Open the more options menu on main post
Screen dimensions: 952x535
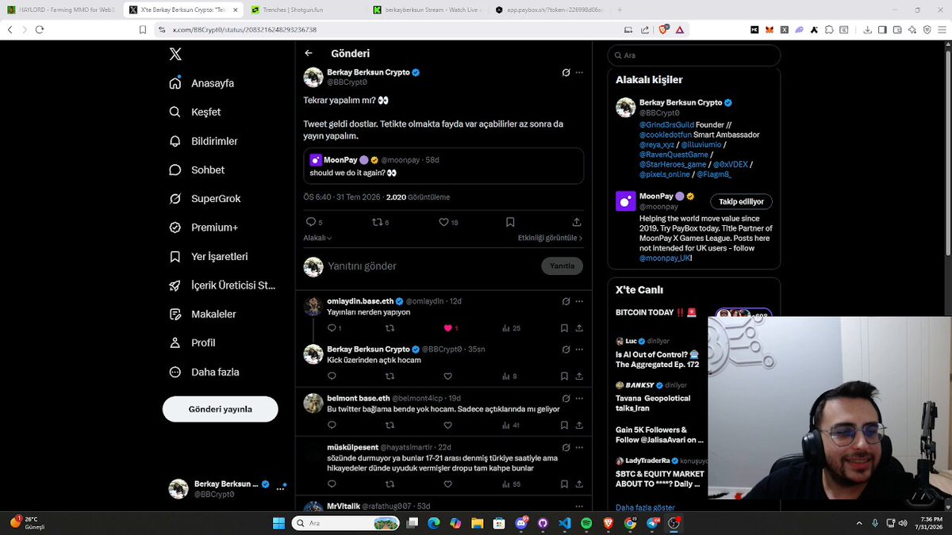[580, 72]
